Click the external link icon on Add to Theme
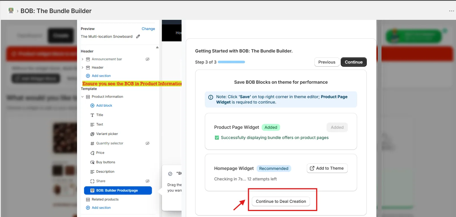 click(312, 168)
